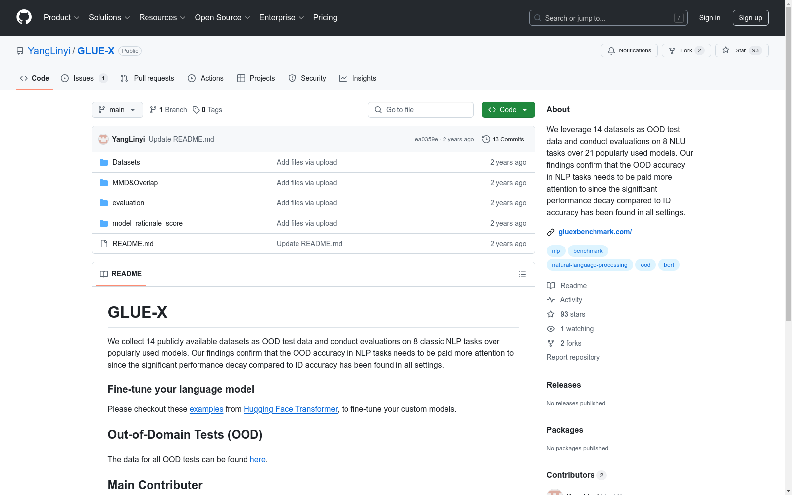The height and width of the screenshot is (495, 792).
Task: Click the Notifications bell button
Action: tap(629, 50)
